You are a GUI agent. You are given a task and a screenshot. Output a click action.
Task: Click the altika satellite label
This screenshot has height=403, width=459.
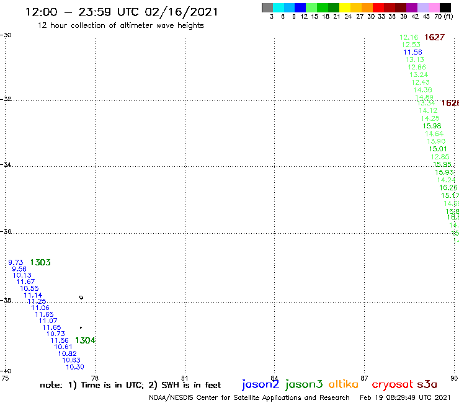[x=343, y=384]
